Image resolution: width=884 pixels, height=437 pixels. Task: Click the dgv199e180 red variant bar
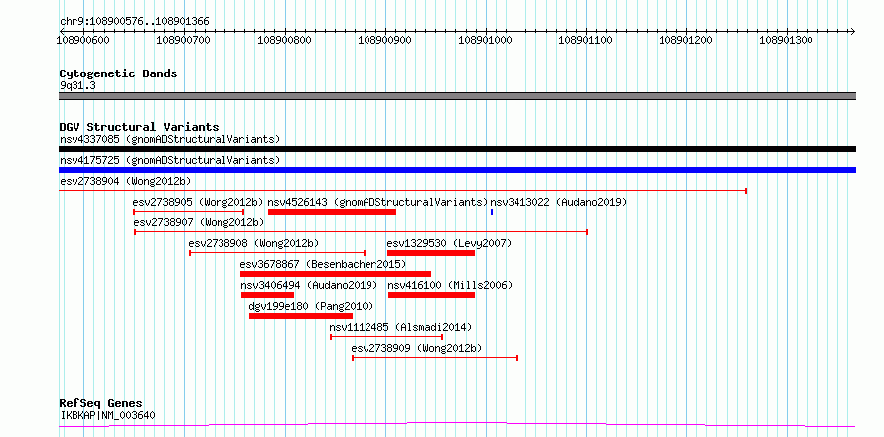click(301, 316)
